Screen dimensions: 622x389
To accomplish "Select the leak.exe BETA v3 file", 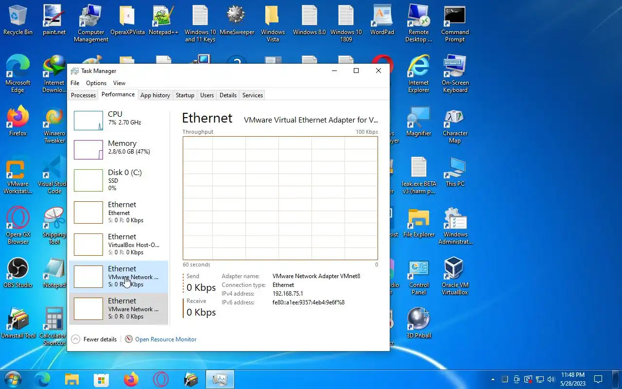I will click(x=419, y=176).
